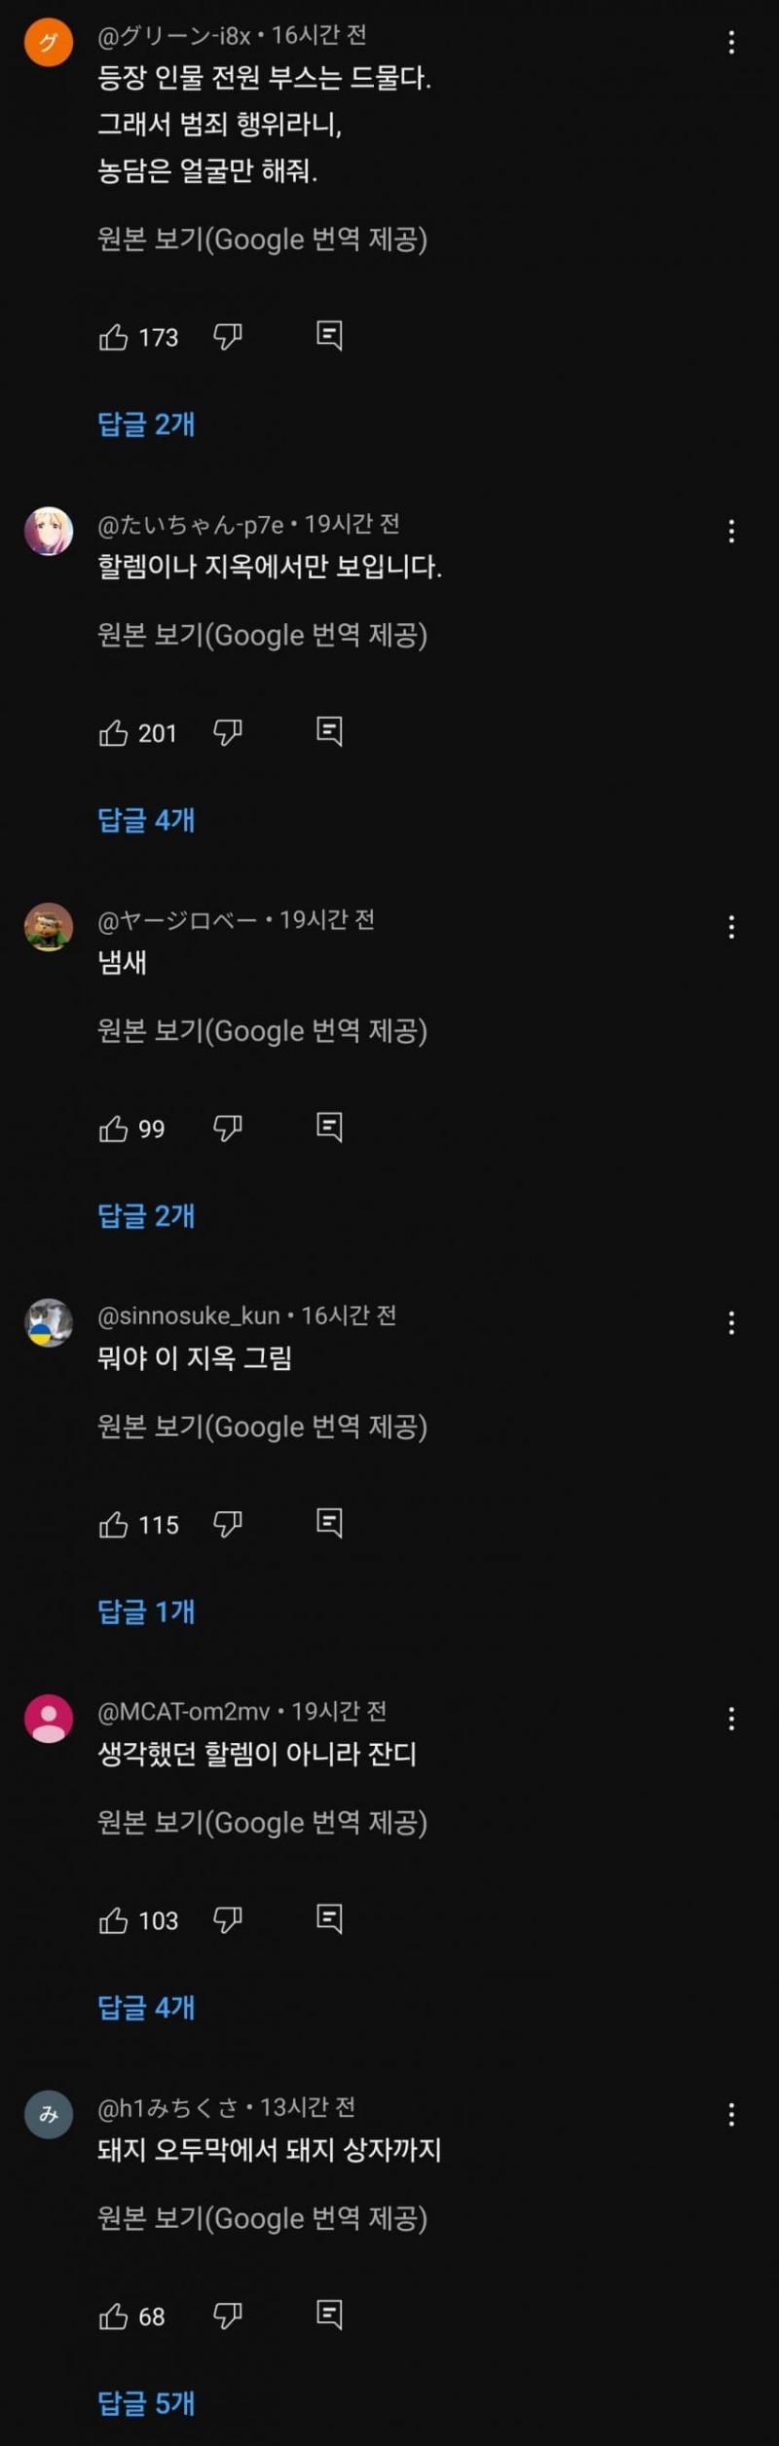Viewport: 779px width, 2446px height.
Task: Open reply icon on @sinnosuke_kun comment
Action: (329, 1523)
